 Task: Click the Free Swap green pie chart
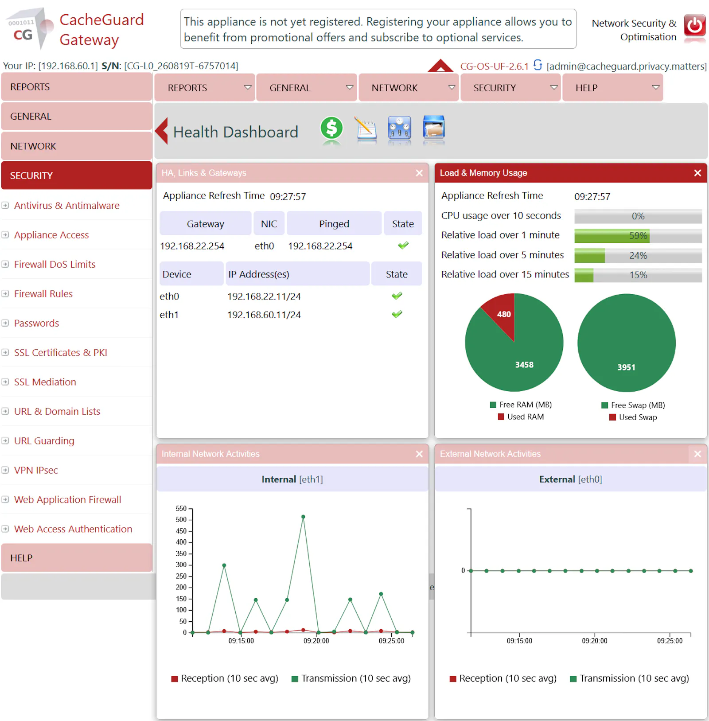(x=626, y=343)
